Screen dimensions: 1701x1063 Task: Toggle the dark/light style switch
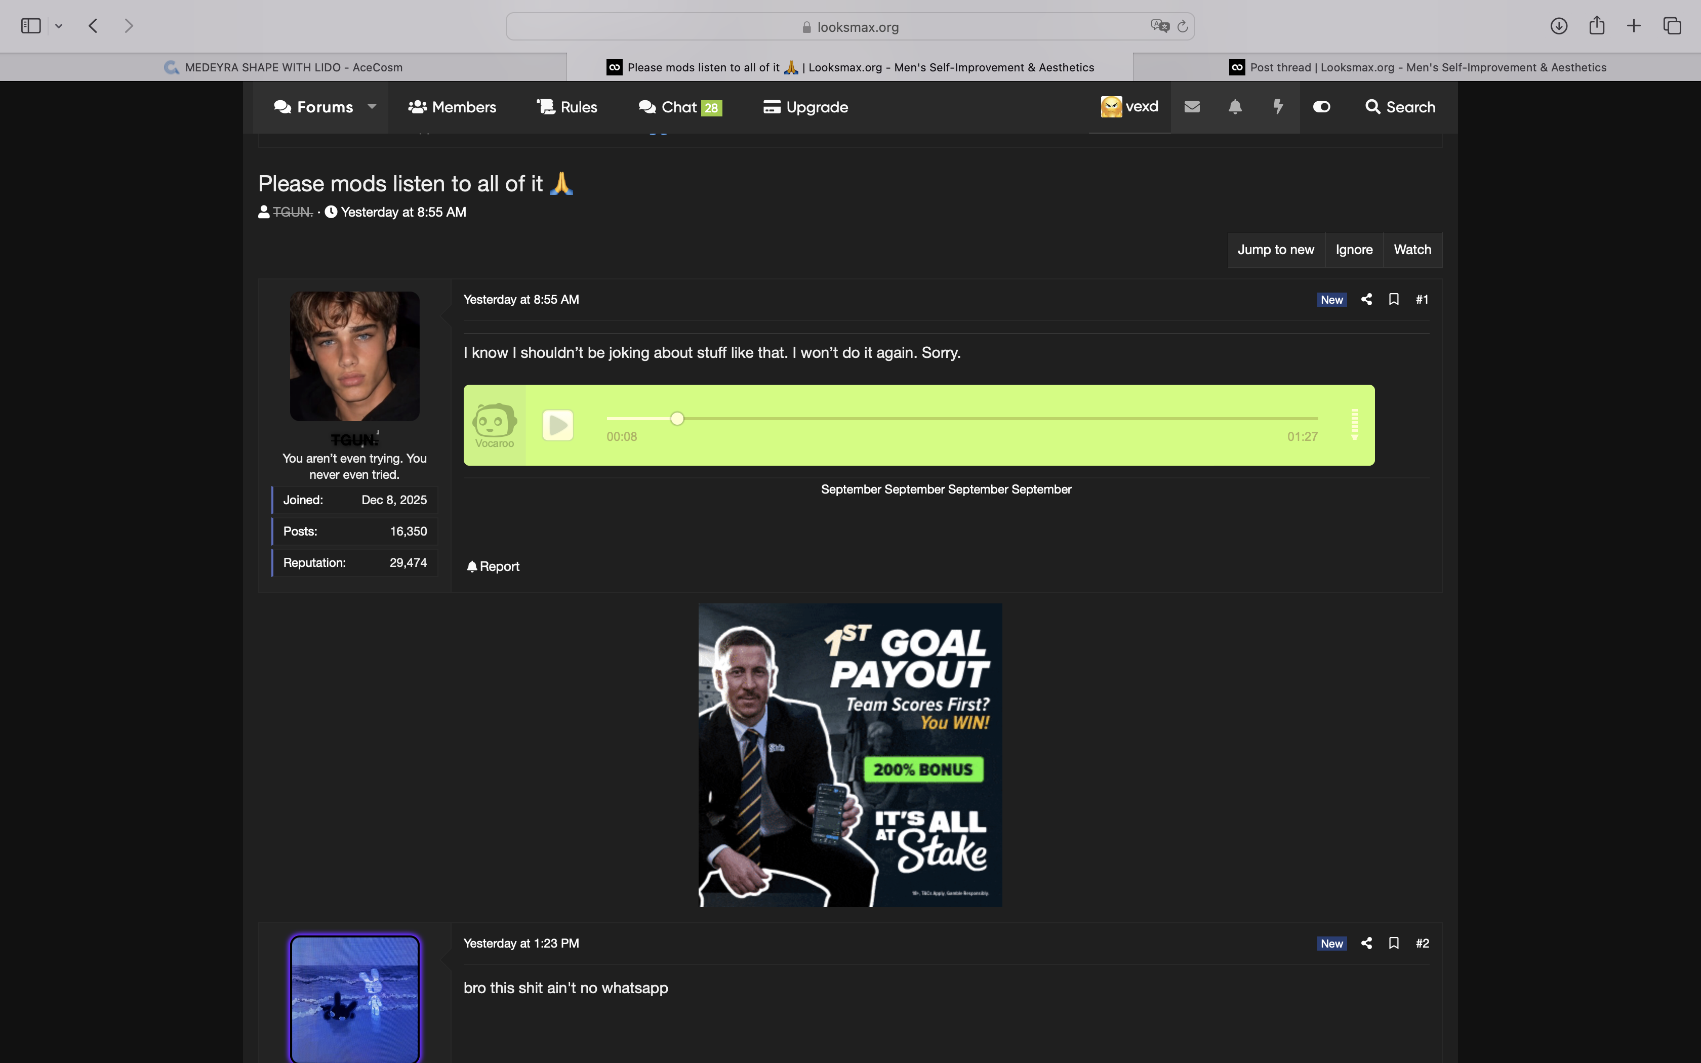coord(1321,107)
